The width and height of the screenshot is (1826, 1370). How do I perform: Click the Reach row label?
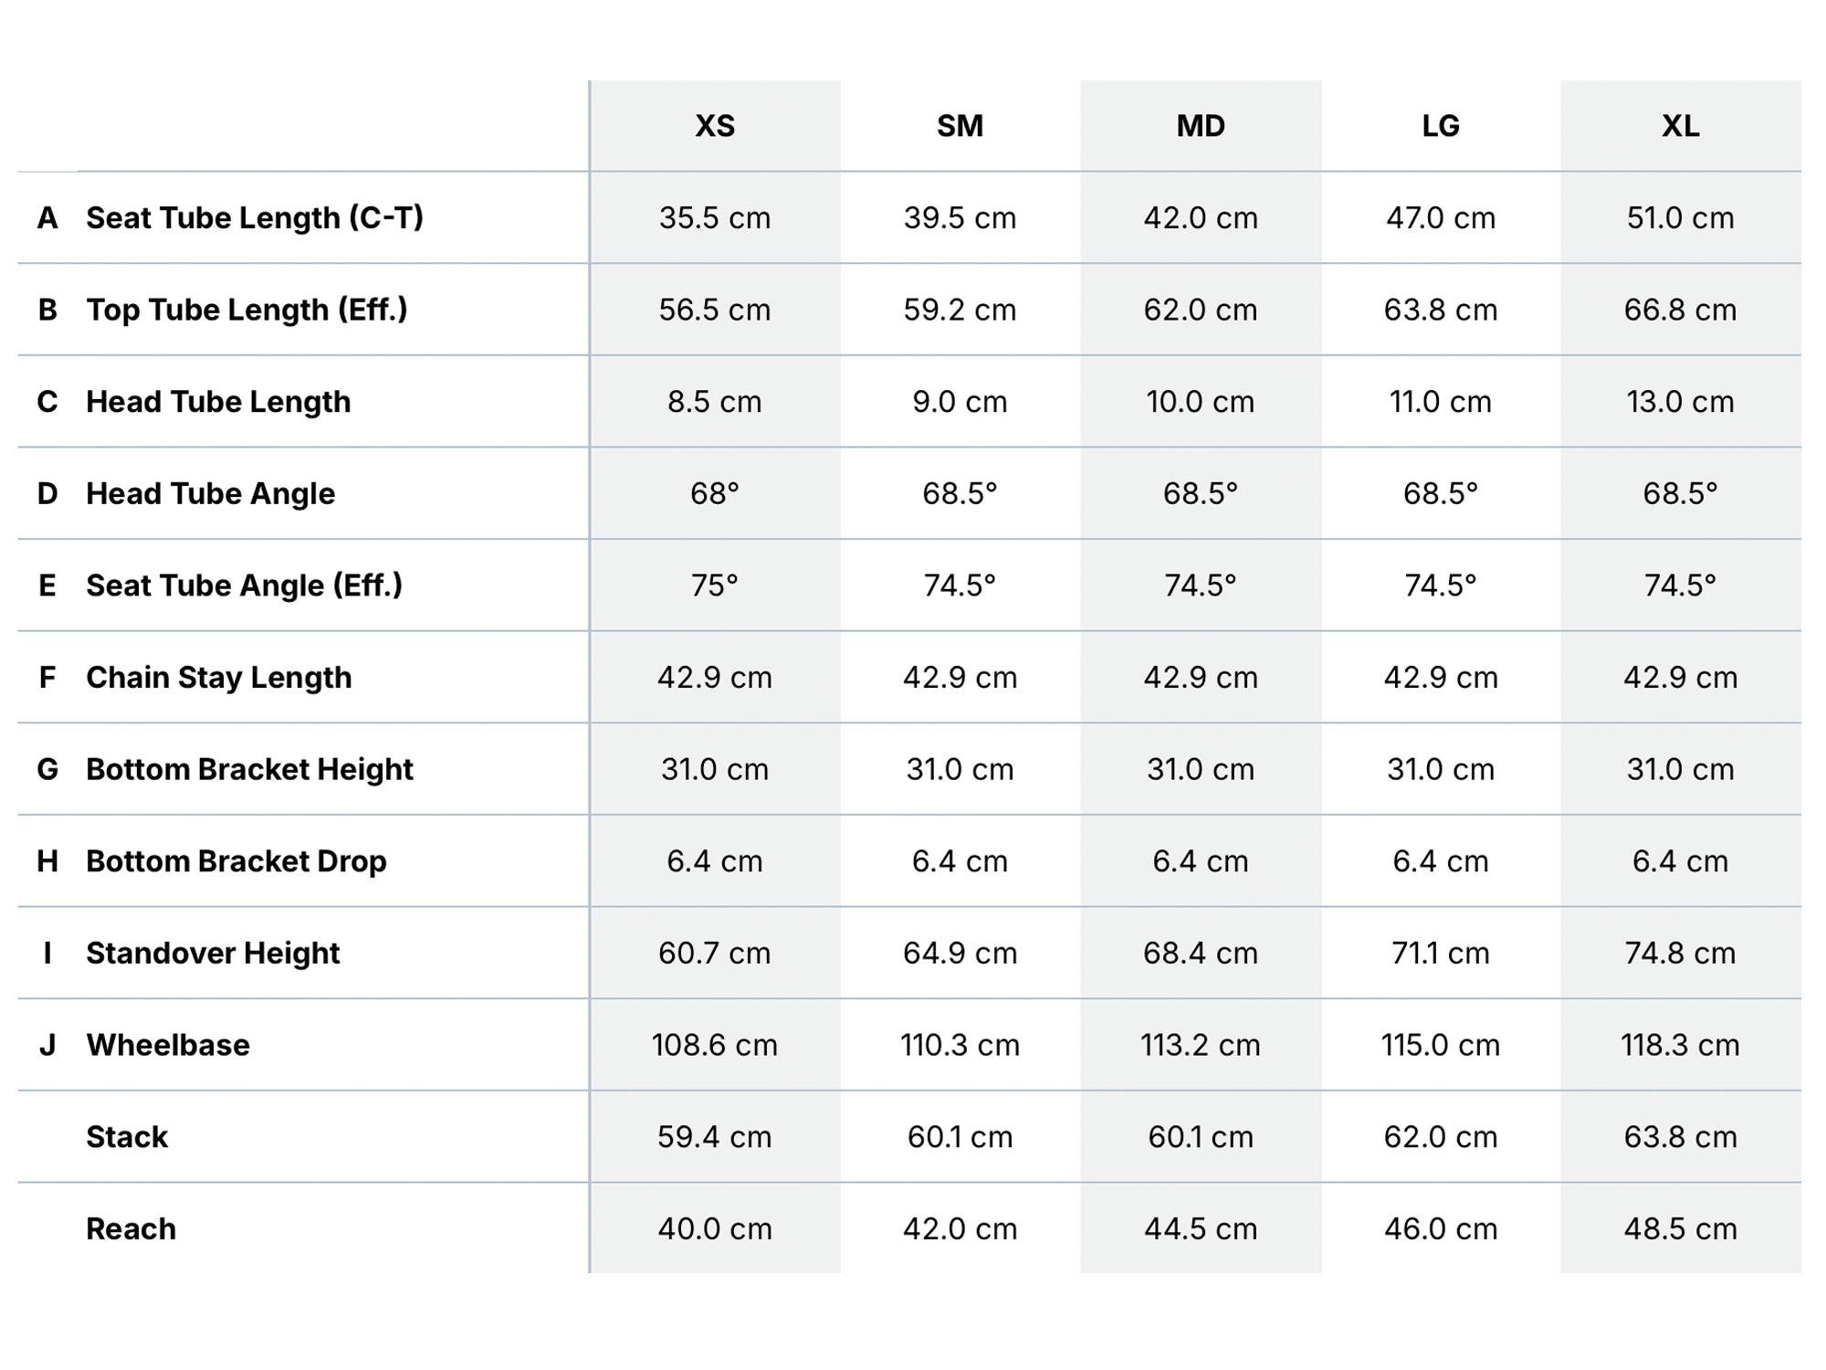pyautogui.click(x=131, y=1229)
